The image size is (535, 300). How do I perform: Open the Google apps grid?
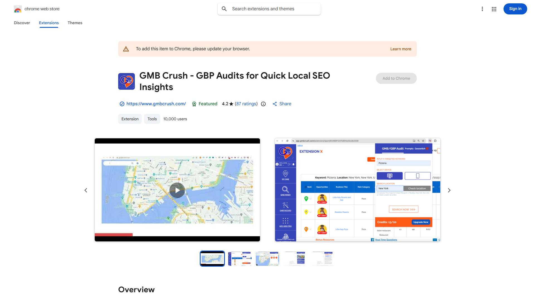point(494,9)
